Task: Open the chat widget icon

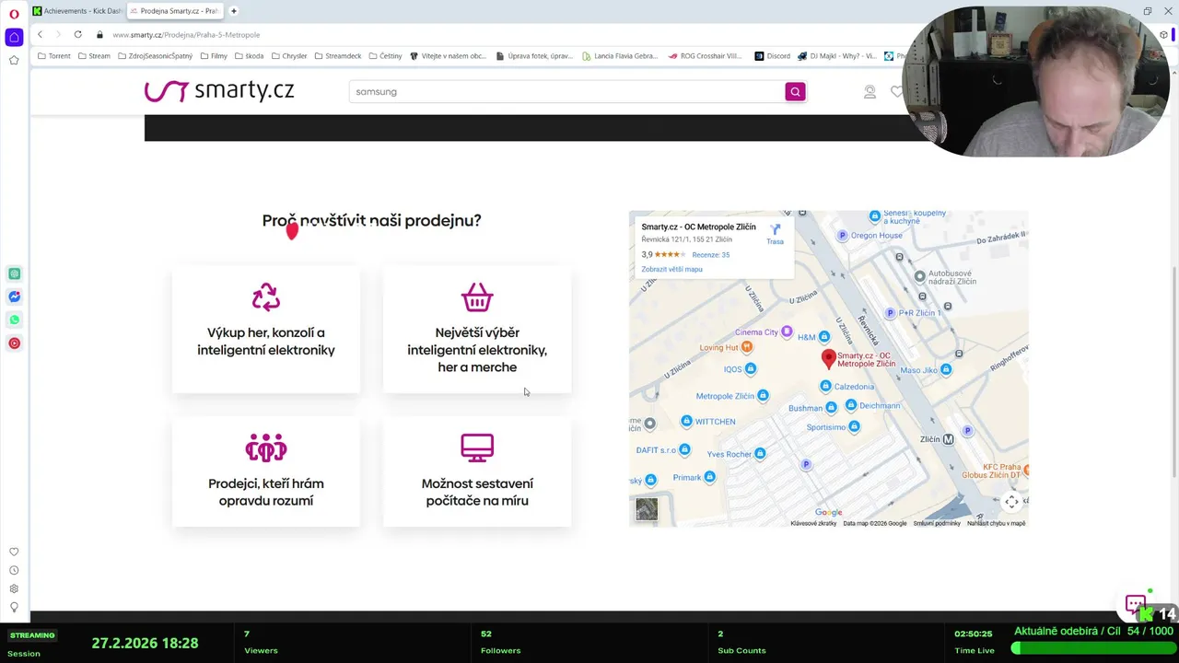Action: [x=1136, y=606]
